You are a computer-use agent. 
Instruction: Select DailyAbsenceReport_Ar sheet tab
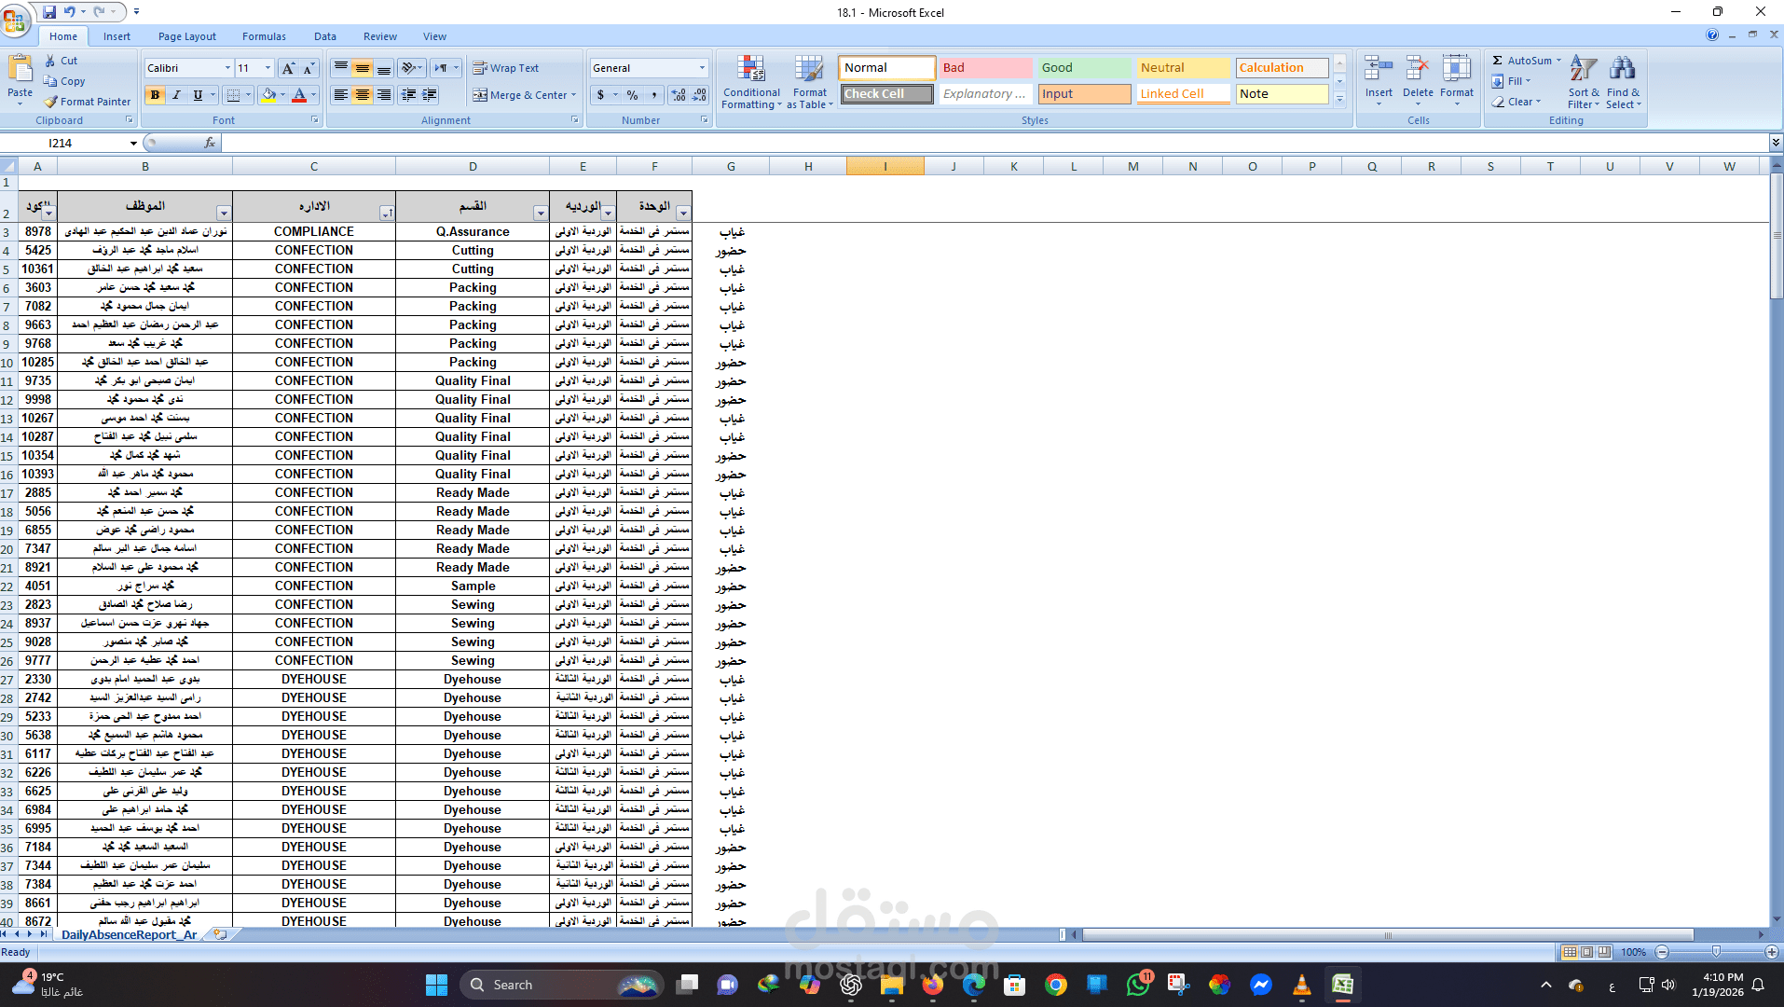point(129,934)
